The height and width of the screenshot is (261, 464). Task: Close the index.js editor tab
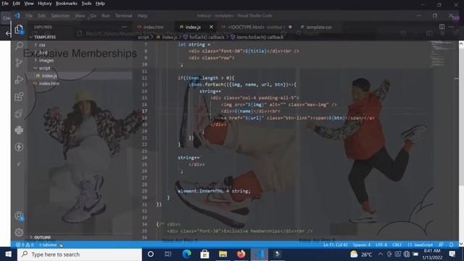(211, 27)
